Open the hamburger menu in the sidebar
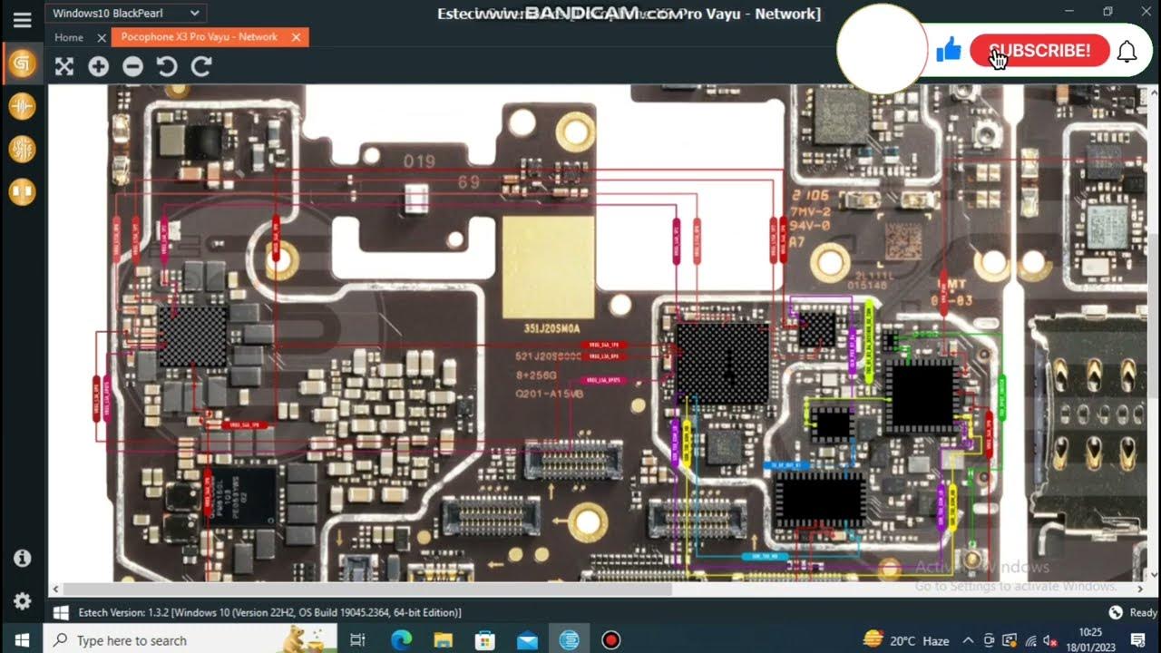This screenshot has width=1161, height=653. tap(22, 19)
